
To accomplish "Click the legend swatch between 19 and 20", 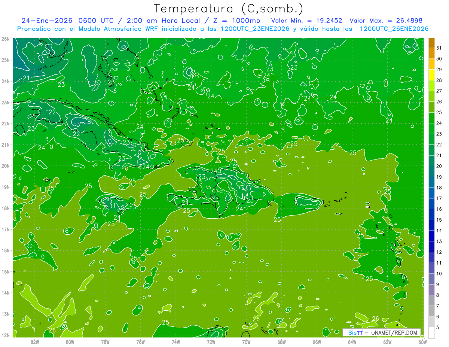I will [x=431, y=172].
